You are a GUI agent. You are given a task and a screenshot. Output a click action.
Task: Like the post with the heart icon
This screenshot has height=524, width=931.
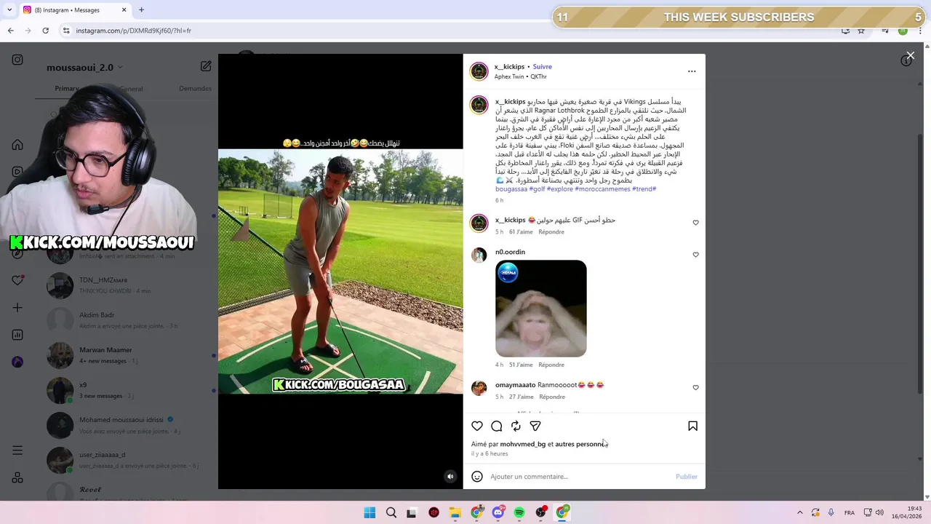click(477, 426)
